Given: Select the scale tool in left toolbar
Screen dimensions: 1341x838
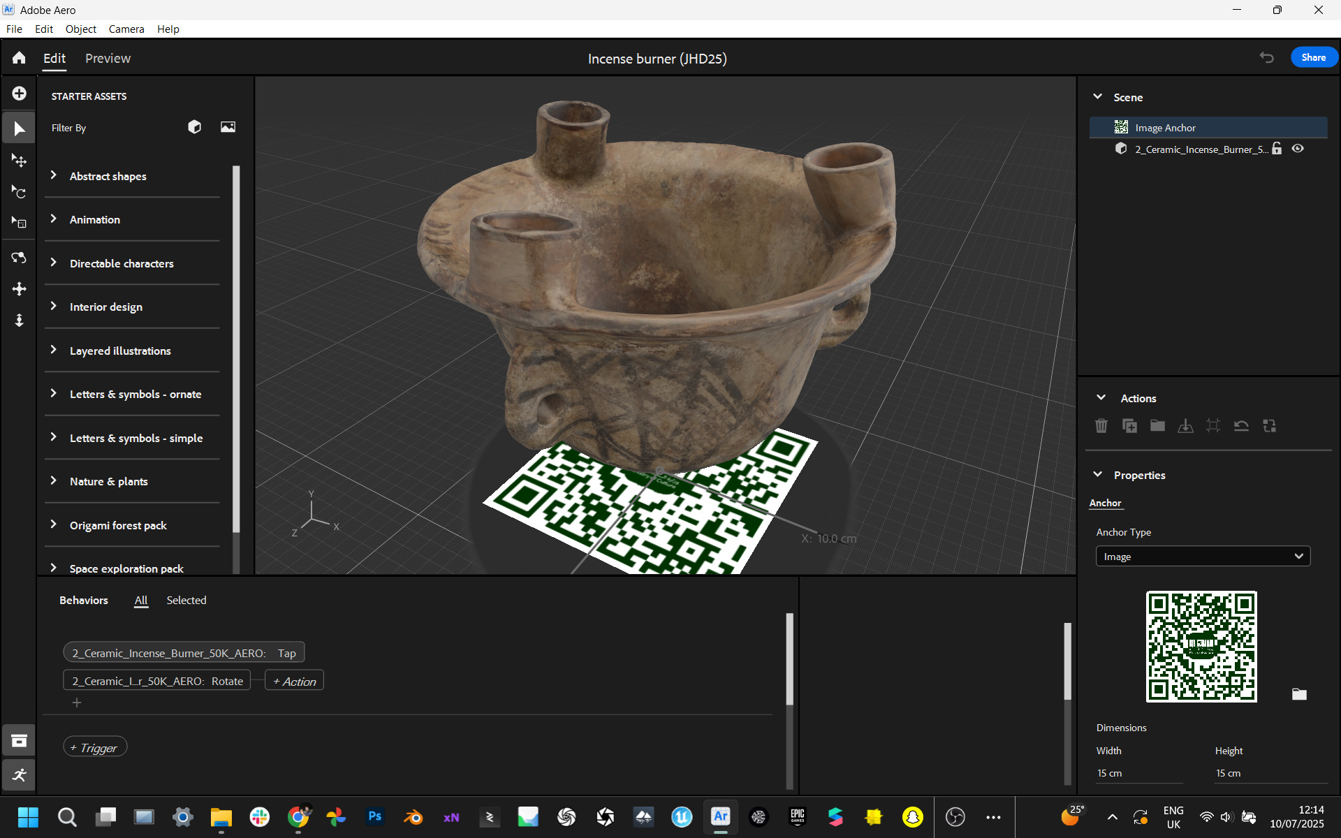Looking at the screenshot, I should [x=19, y=223].
